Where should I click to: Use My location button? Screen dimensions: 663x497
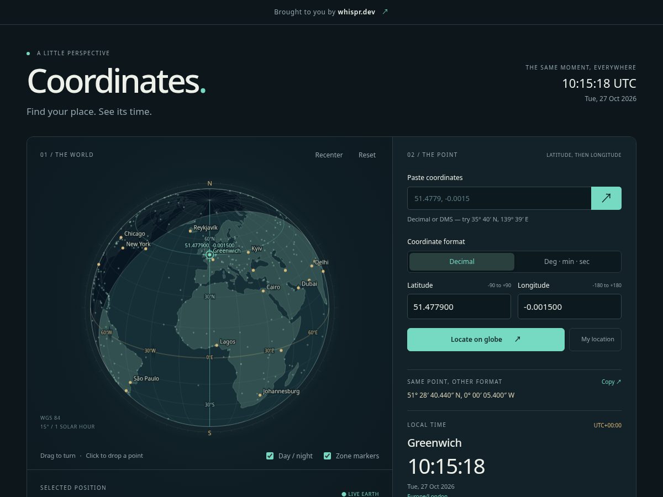tap(596, 340)
